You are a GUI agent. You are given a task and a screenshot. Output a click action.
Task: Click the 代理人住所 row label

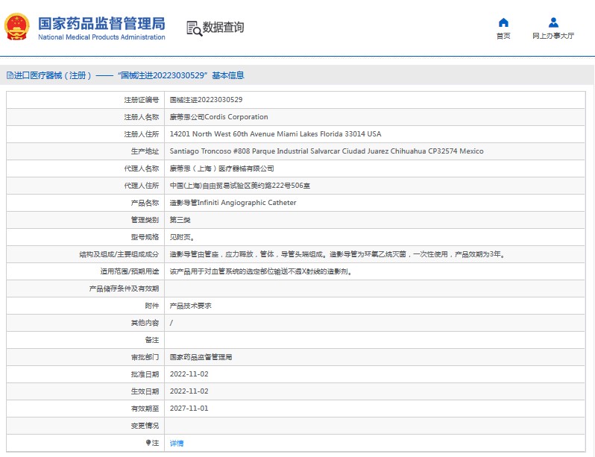coord(142,186)
